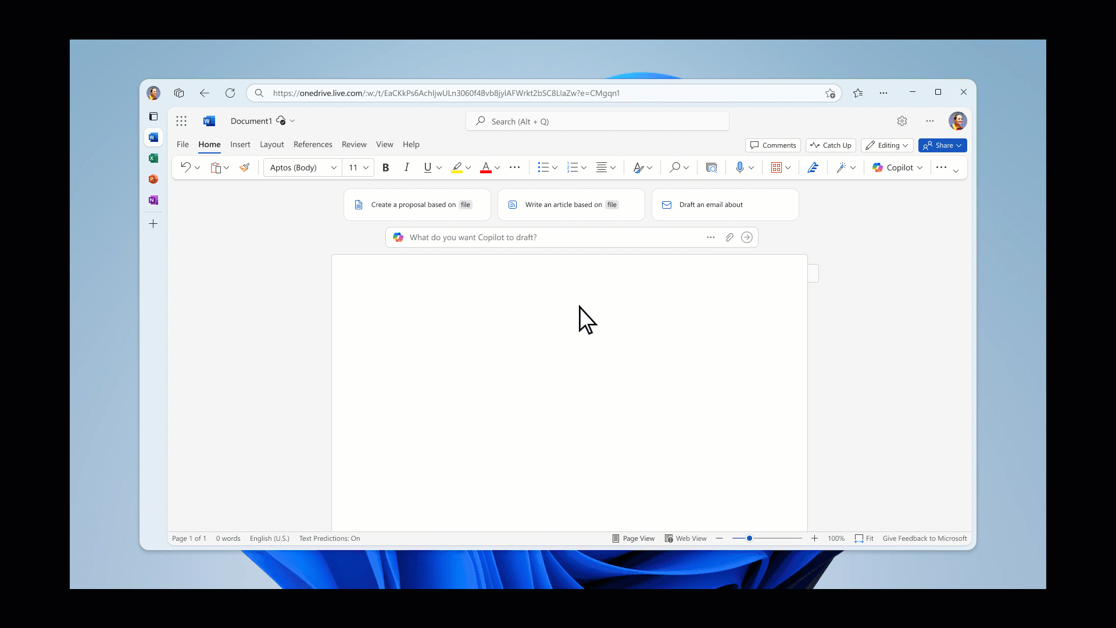Click the Editor pen icon

tap(813, 167)
